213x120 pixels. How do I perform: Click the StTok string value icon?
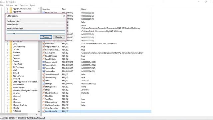pyautogui.click(x=44, y=90)
